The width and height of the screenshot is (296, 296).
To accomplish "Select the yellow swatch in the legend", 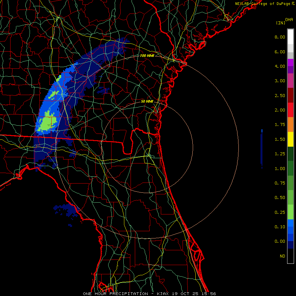I will click(x=290, y=139).
